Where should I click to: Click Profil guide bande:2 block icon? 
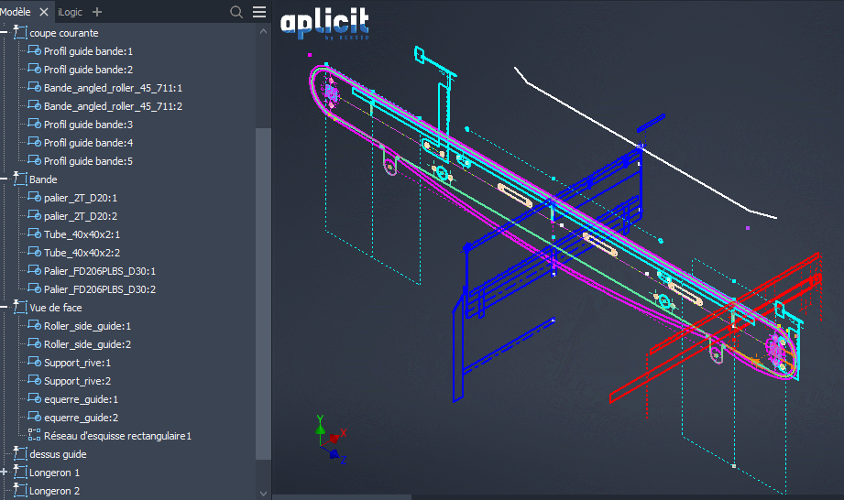click(35, 69)
